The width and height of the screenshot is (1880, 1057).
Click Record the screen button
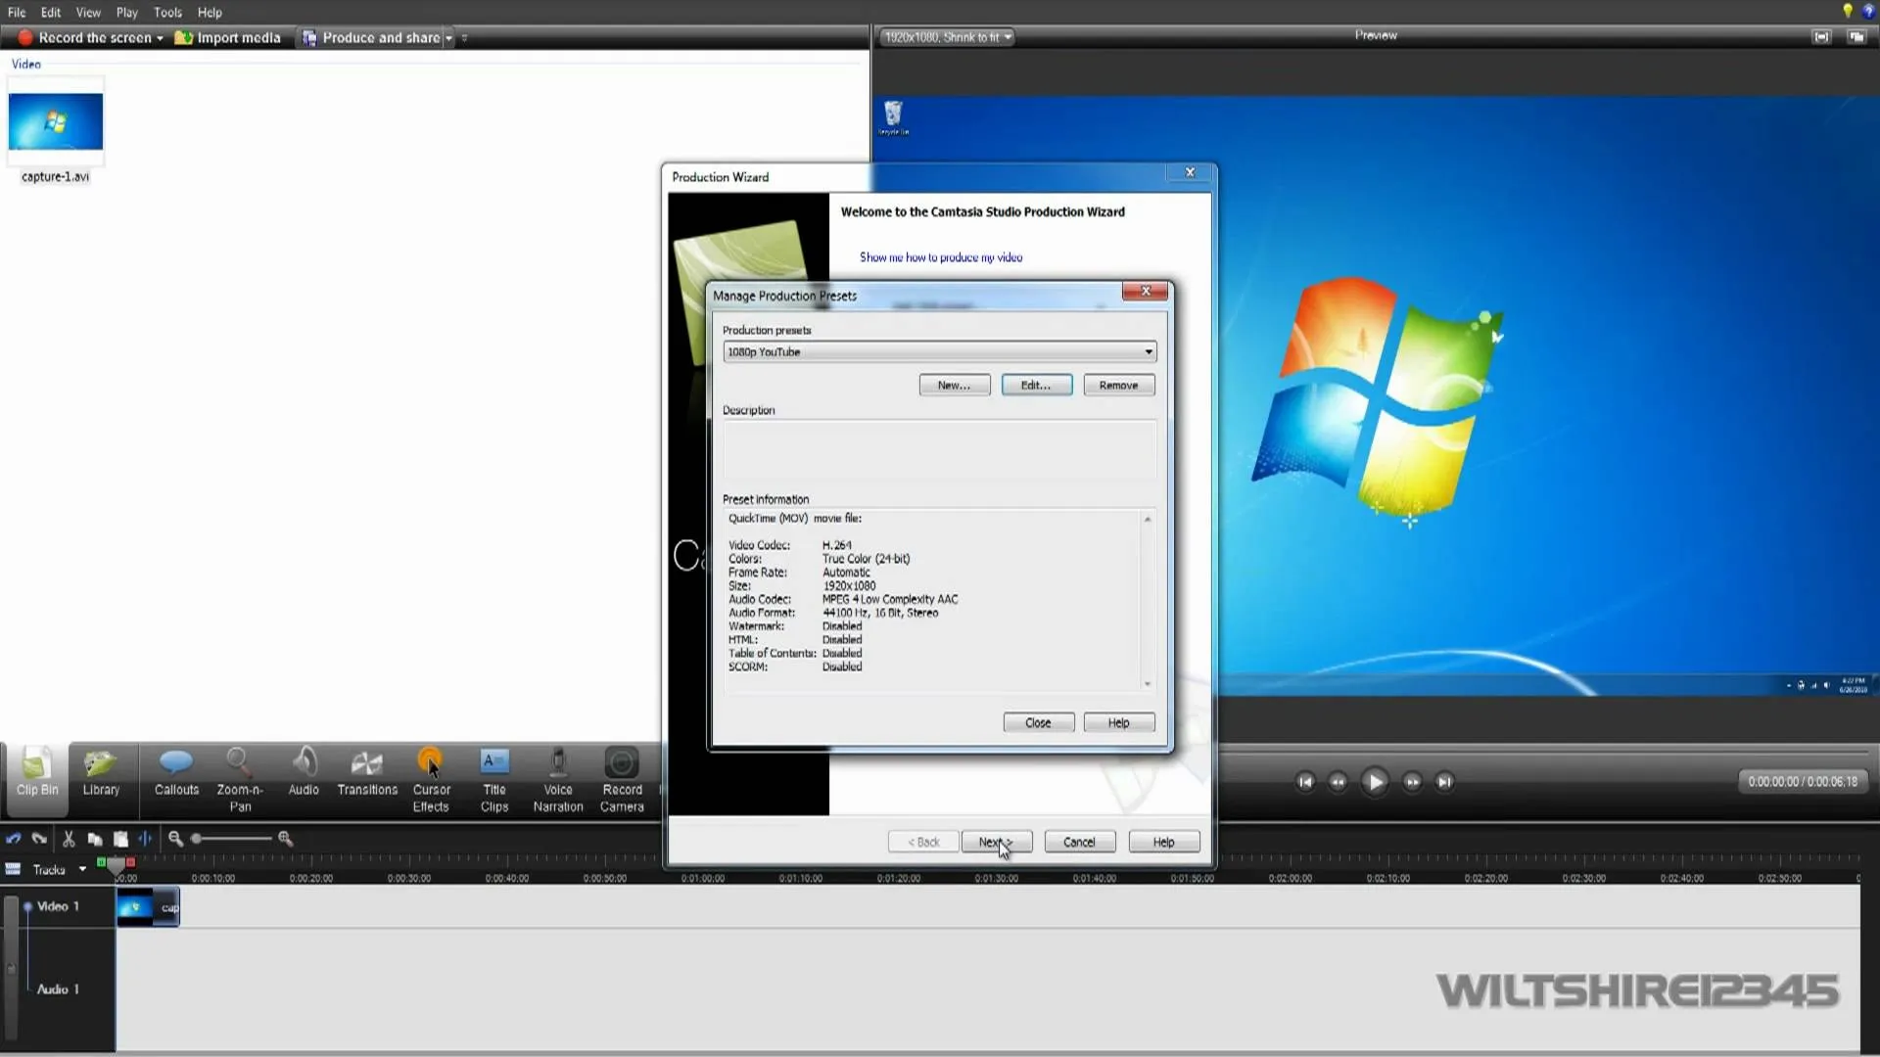[85, 38]
